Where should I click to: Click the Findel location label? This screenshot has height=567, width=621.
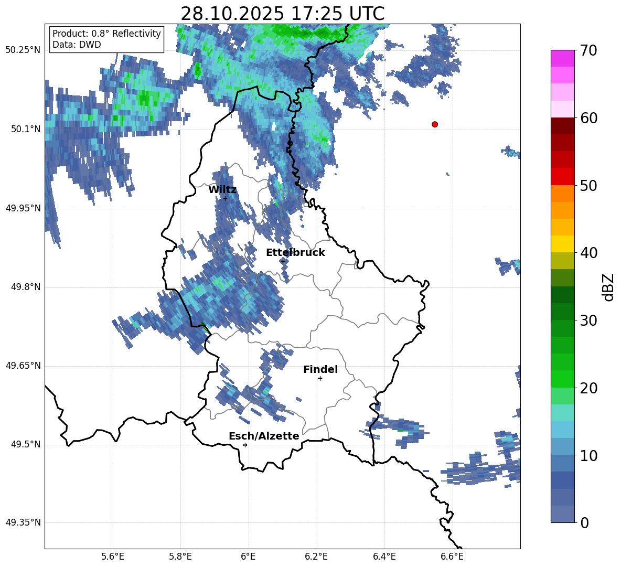point(320,369)
